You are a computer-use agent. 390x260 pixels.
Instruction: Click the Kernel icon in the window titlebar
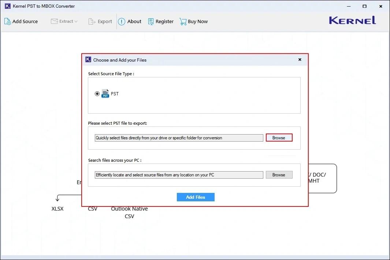pyautogui.click(x=7, y=6)
